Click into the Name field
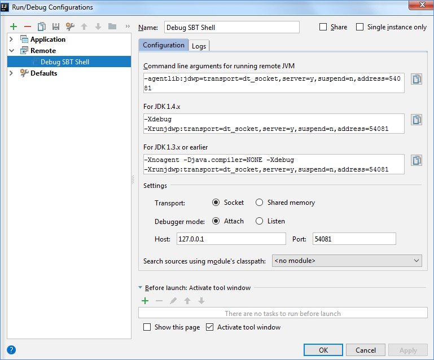The image size is (434, 360). pyautogui.click(x=232, y=27)
